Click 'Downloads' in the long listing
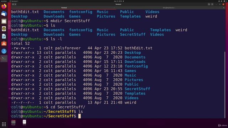The image size is (228, 128). pyautogui.click(x=135, y=62)
